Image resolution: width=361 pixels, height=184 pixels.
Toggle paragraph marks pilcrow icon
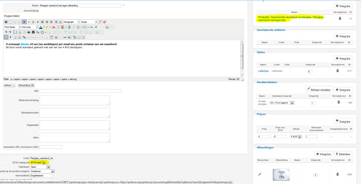[x=10, y=37]
